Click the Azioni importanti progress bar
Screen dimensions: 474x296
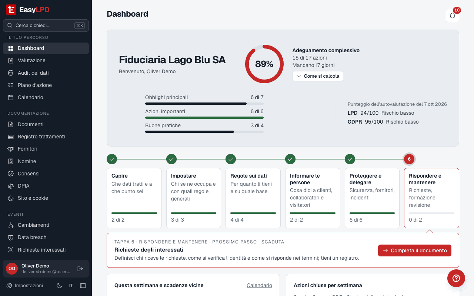[x=204, y=118]
